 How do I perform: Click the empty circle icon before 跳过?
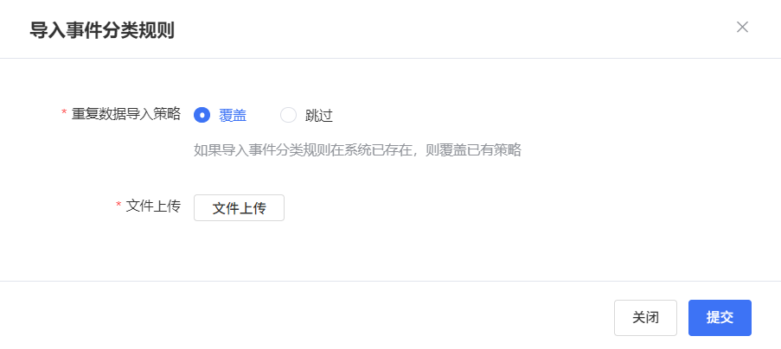(288, 115)
